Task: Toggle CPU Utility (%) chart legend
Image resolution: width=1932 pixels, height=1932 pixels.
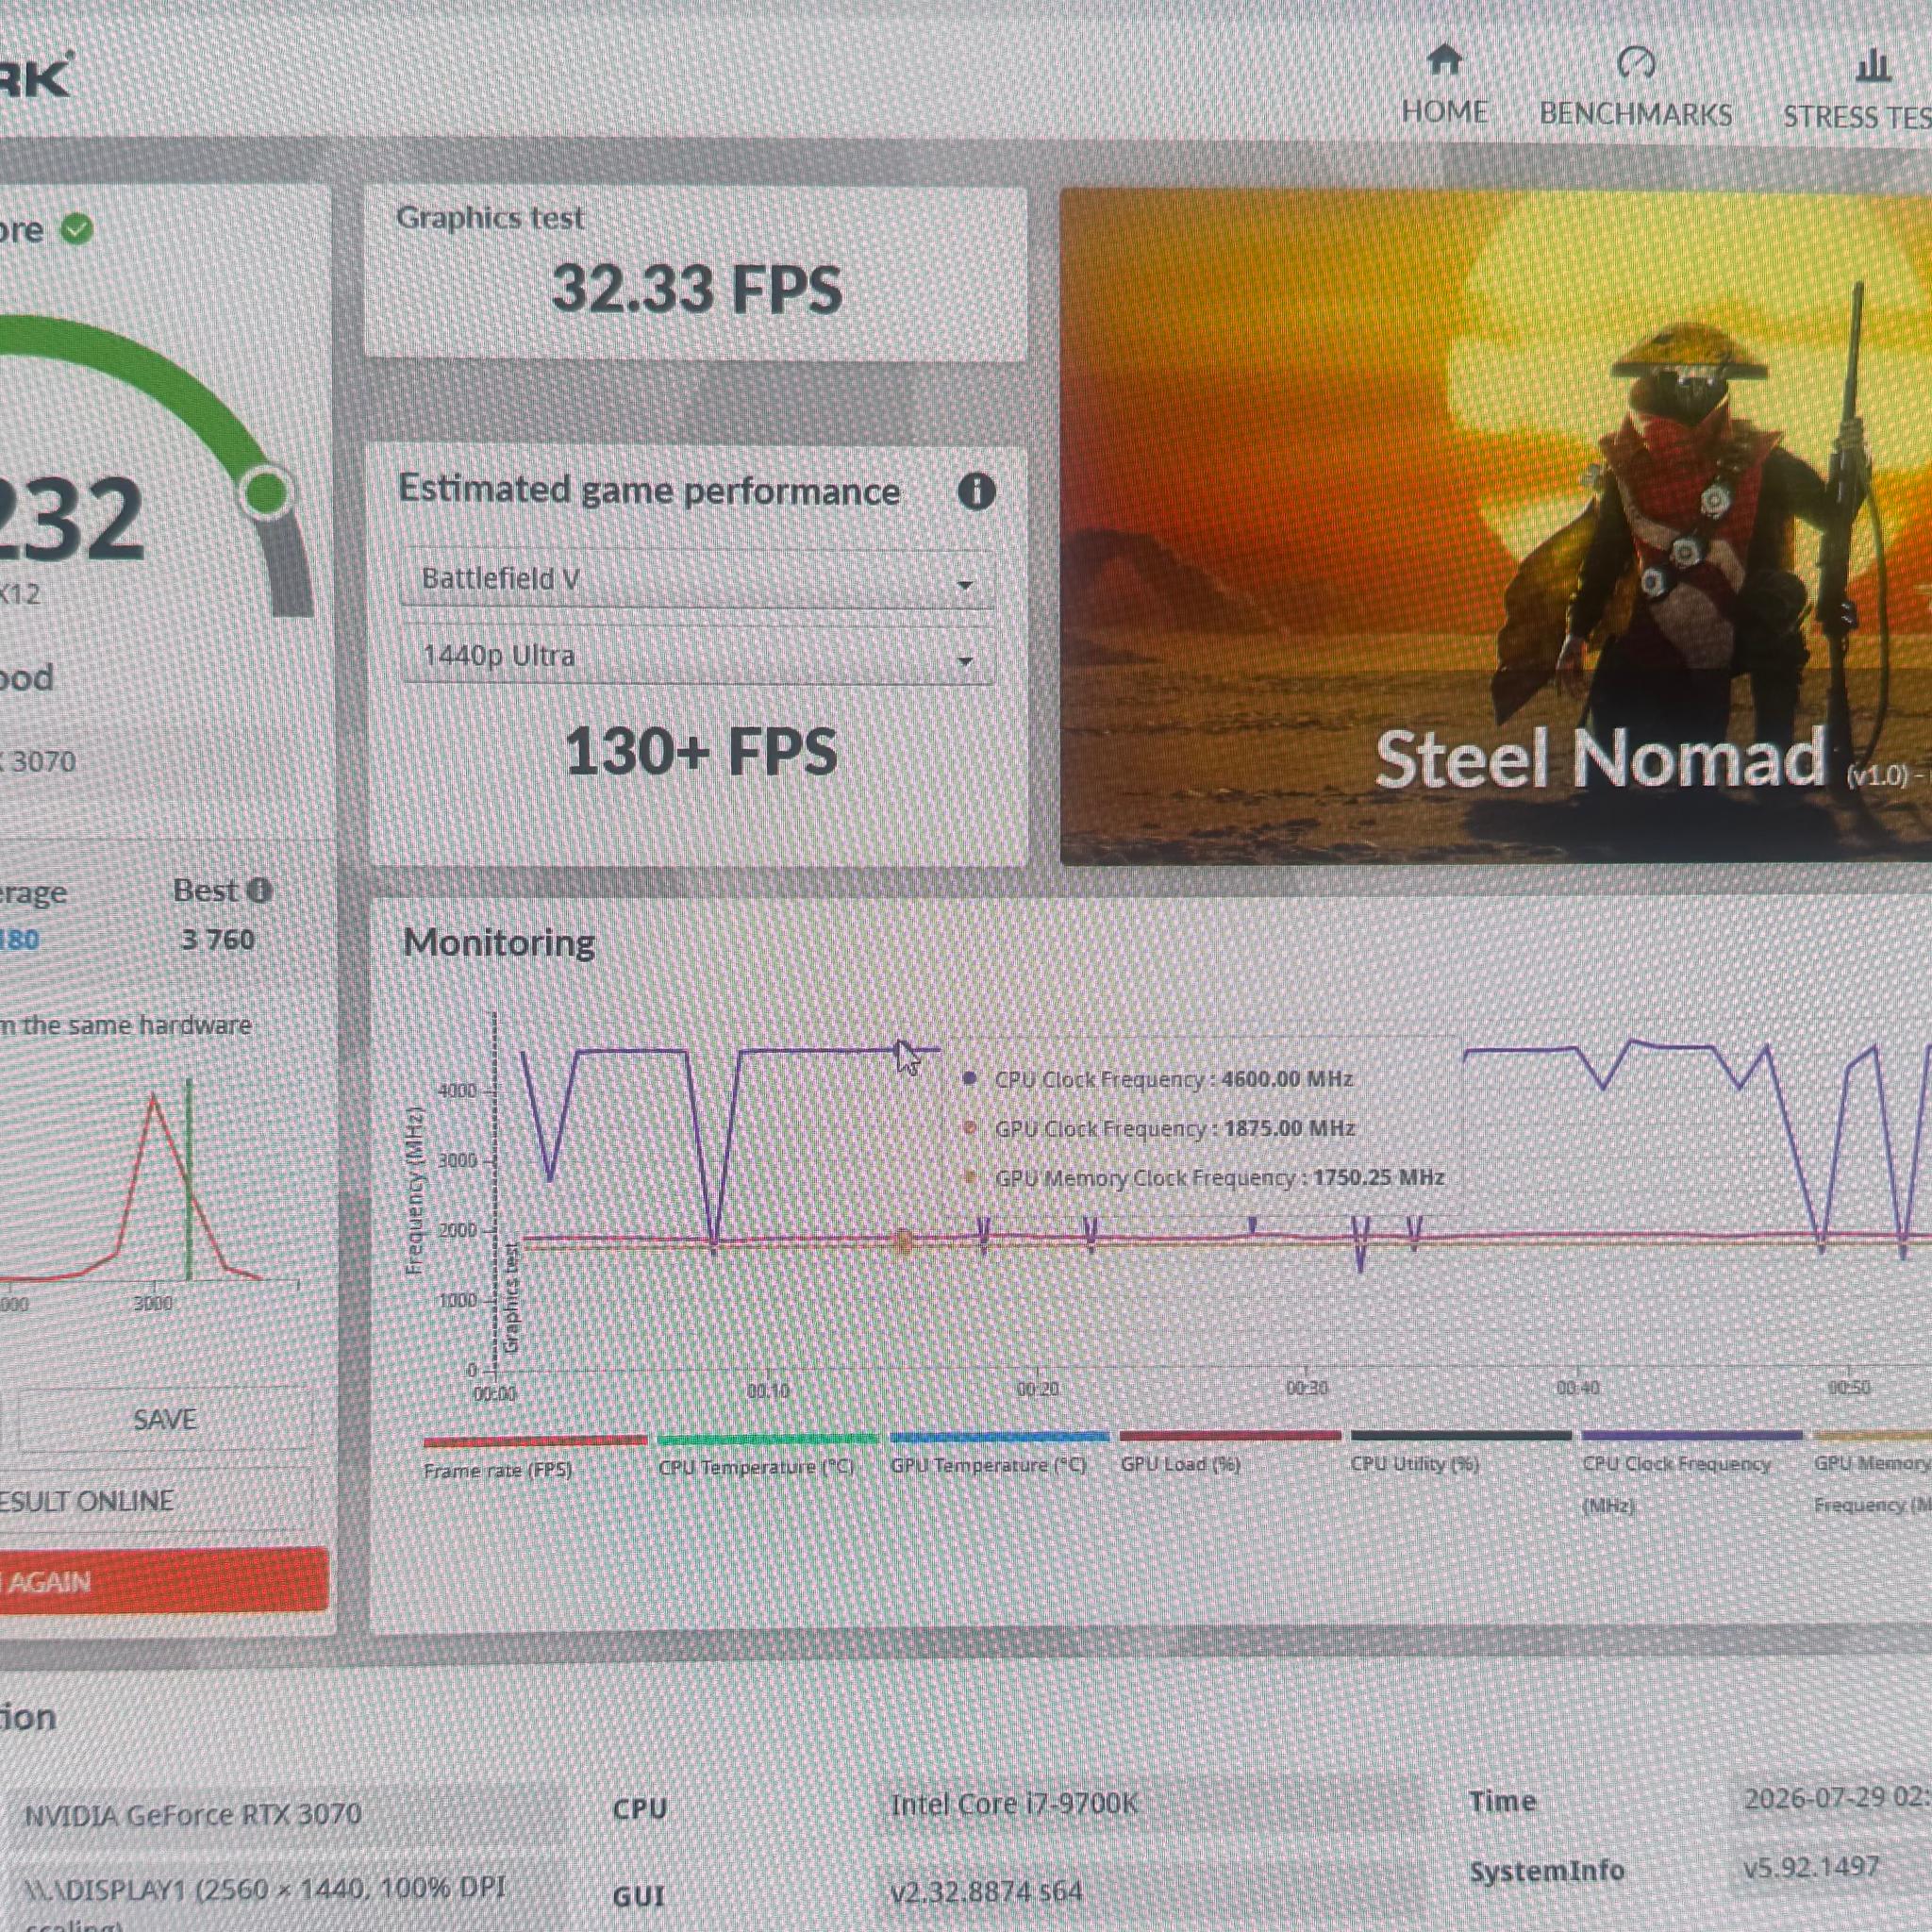Action: tap(1461, 1451)
